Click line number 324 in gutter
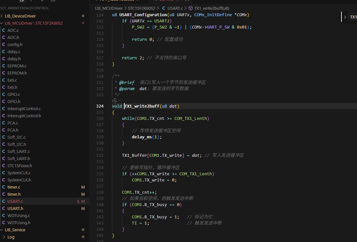Screen dimensions: 357x242 click(100, 106)
